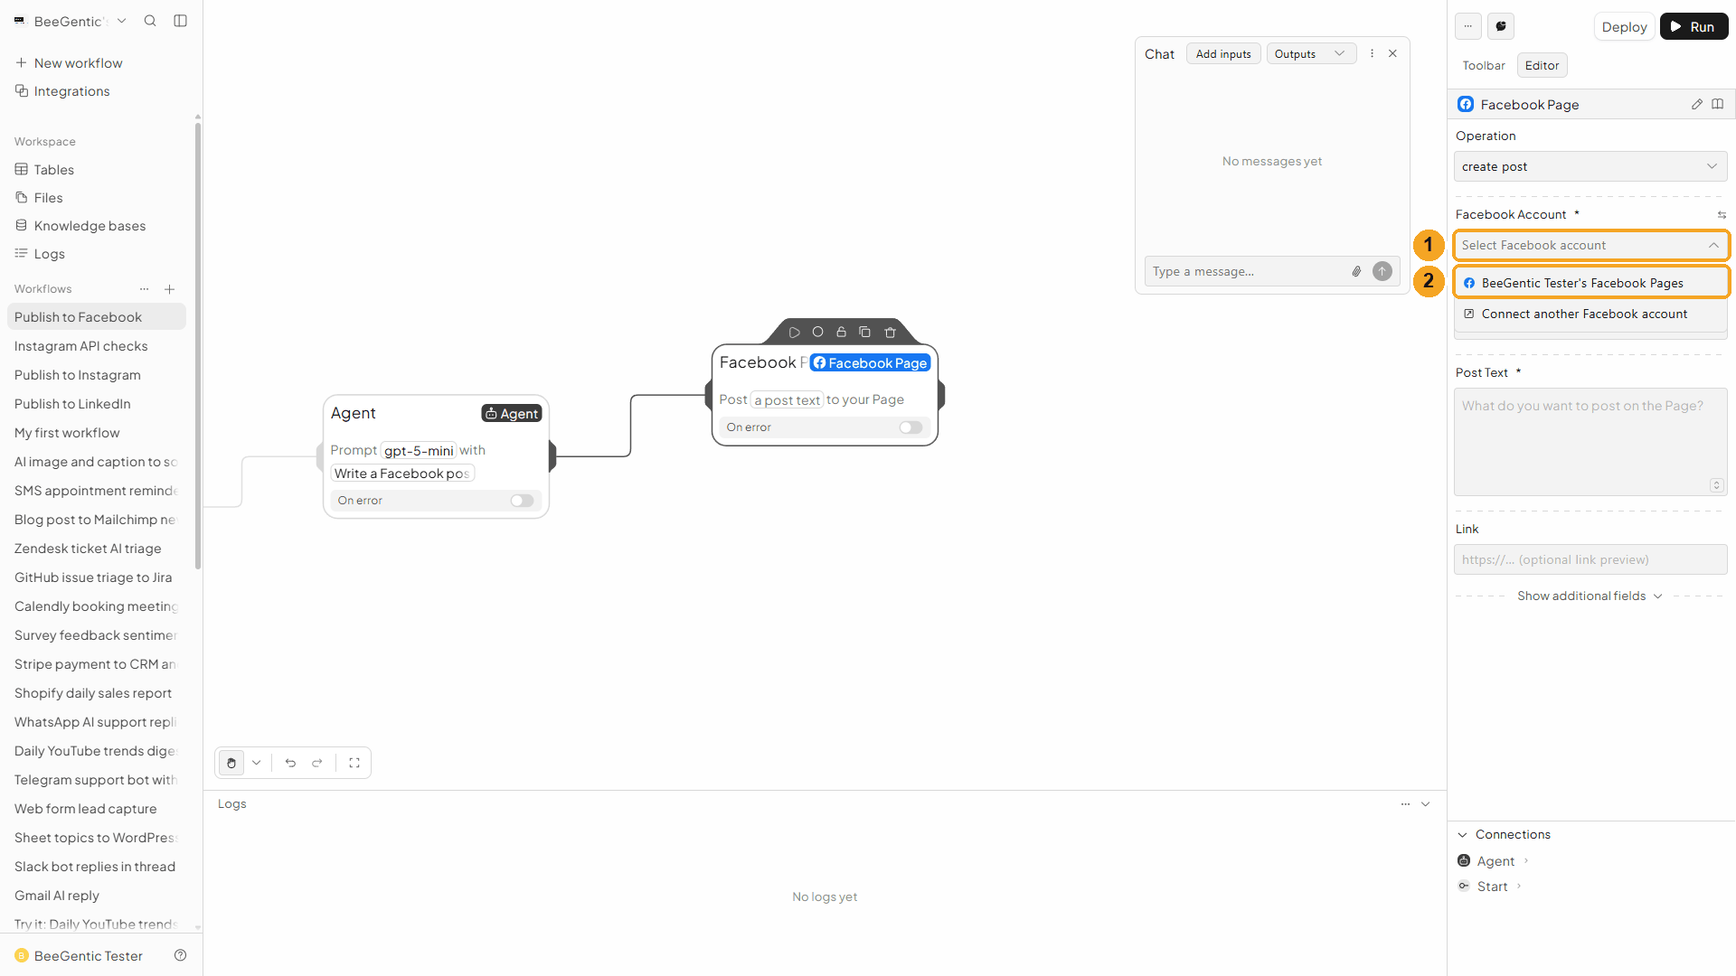
Task: Open the chat bubble assistant icon near Deploy
Action: tap(1501, 26)
